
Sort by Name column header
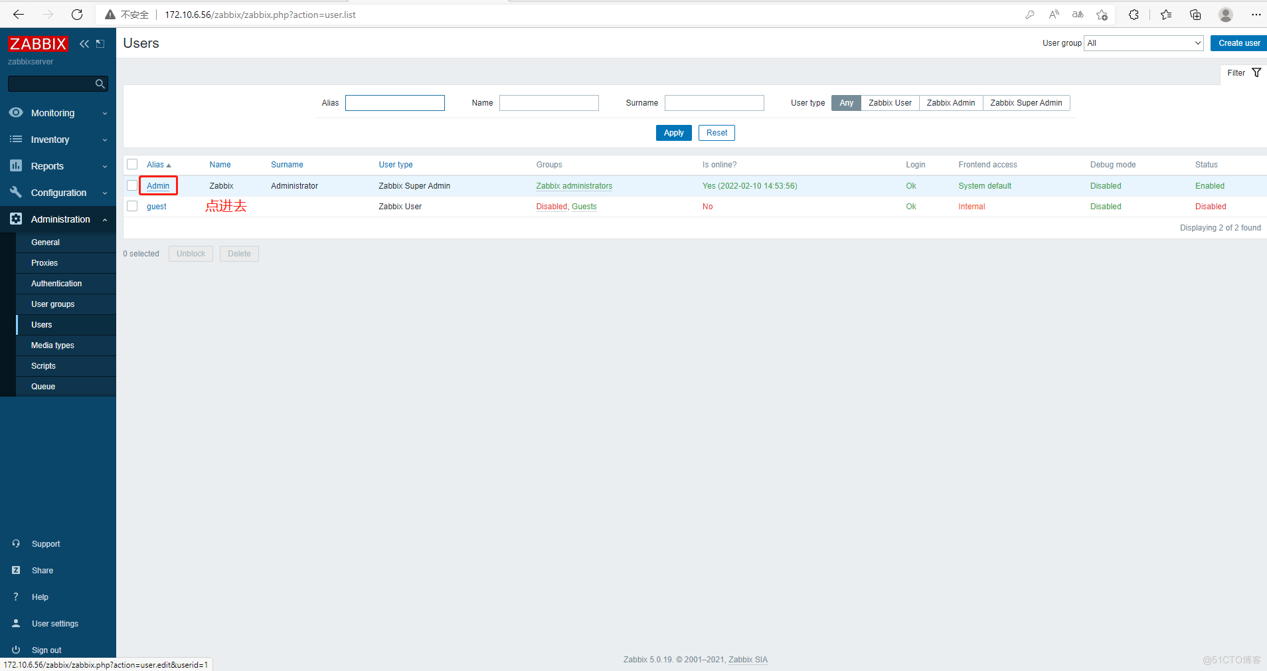coord(220,165)
